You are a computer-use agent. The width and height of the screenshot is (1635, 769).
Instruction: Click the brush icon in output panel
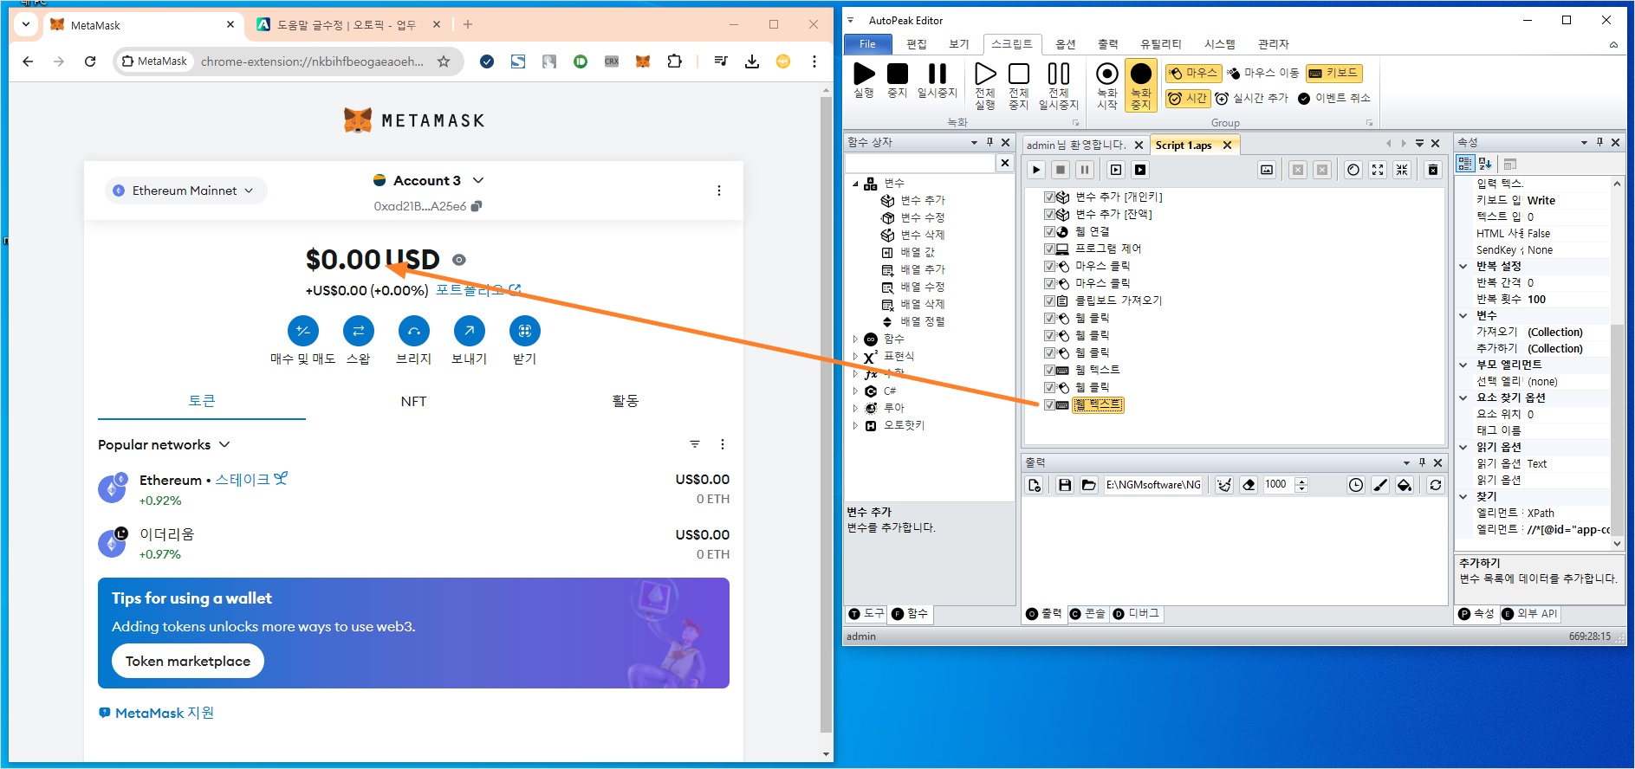(x=1380, y=485)
